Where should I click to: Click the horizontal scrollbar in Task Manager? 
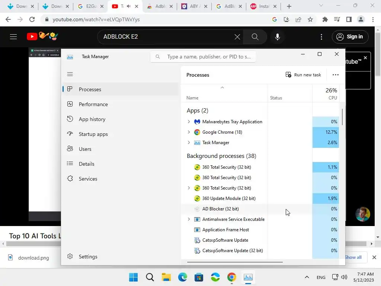[x=235, y=262]
